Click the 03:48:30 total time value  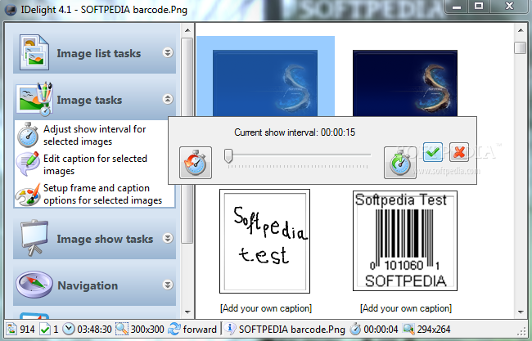[94, 329]
